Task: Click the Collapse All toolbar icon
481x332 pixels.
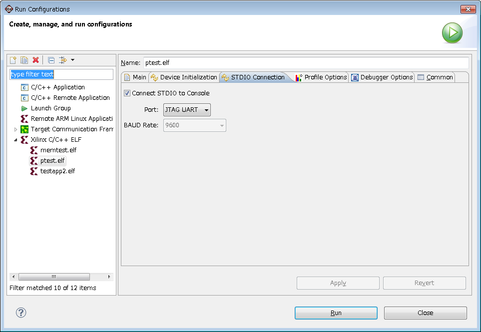Action: click(51, 60)
